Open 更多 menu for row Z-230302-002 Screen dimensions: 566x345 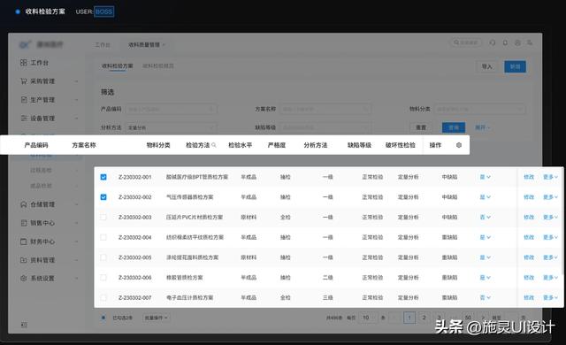point(550,197)
